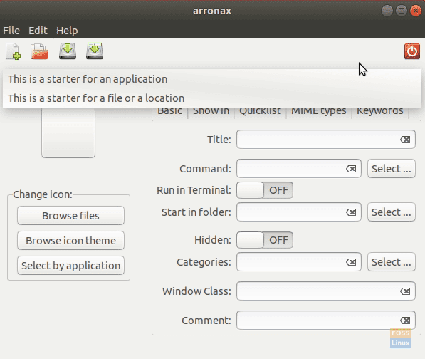Image resolution: width=425 pixels, height=359 pixels.
Task: Click the Save As toolbar icon
Action: (x=94, y=51)
